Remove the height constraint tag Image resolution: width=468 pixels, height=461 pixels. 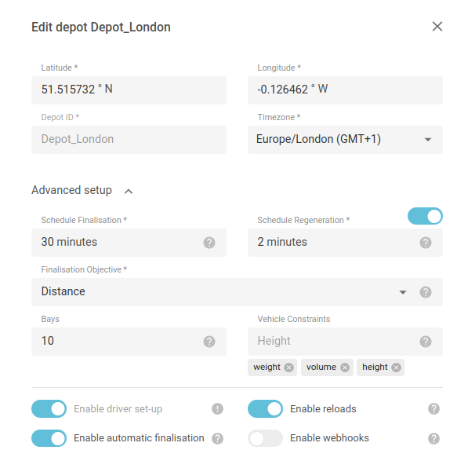tap(396, 368)
